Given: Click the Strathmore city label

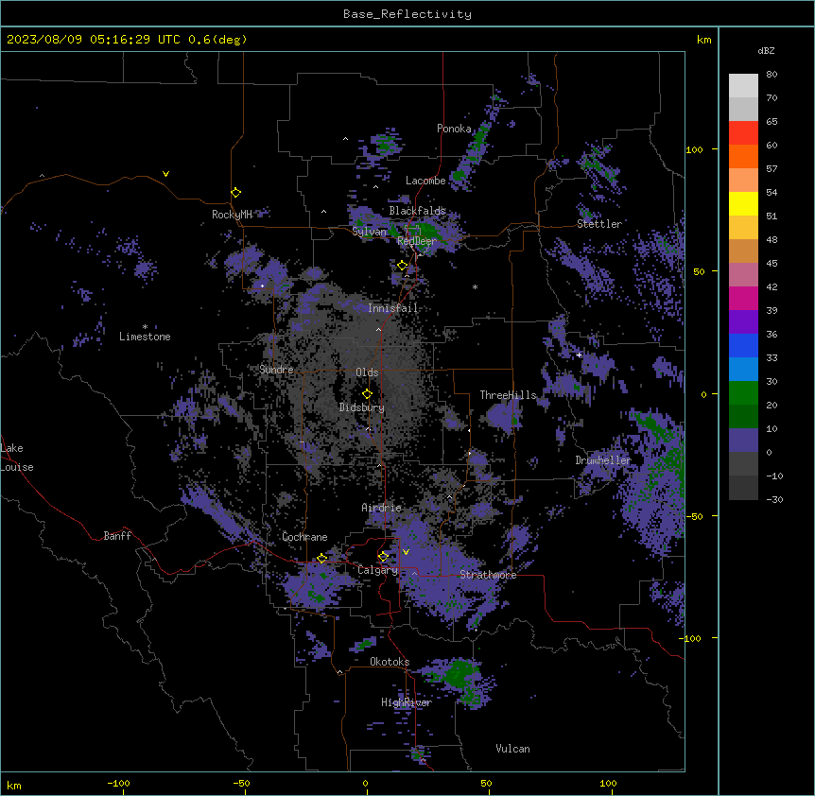Looking at the screenshot, I should (x=488, y=575).
